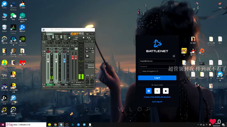Open OBS Studio from the taskbar
The height and width of the screenshot is (127, 227).
pyautogui.click(x=67, y=125)
